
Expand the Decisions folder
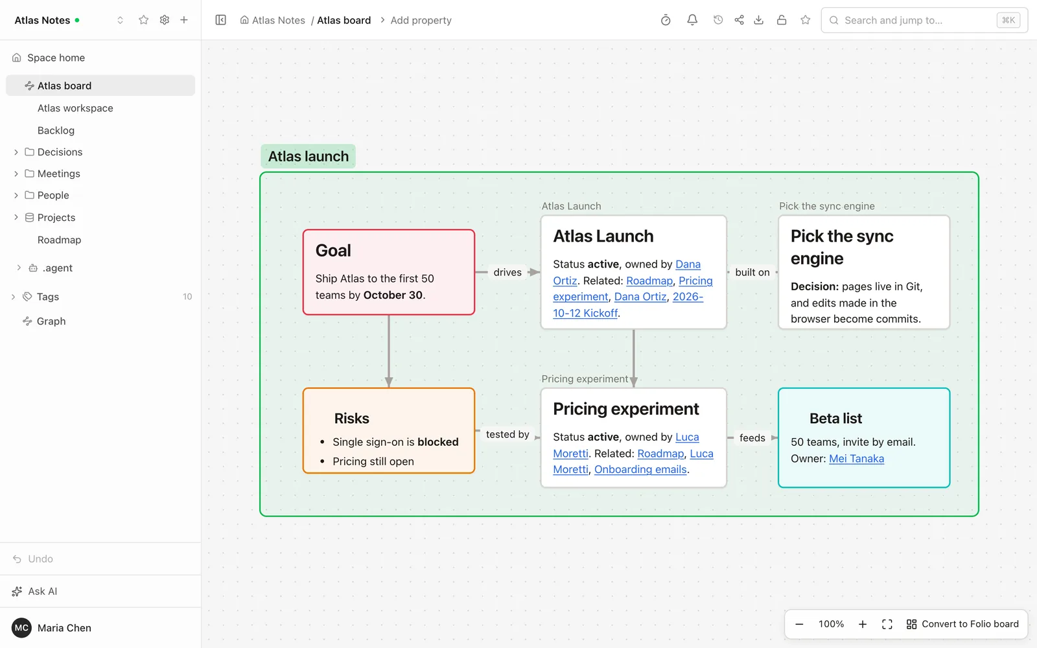click(16, 152)
